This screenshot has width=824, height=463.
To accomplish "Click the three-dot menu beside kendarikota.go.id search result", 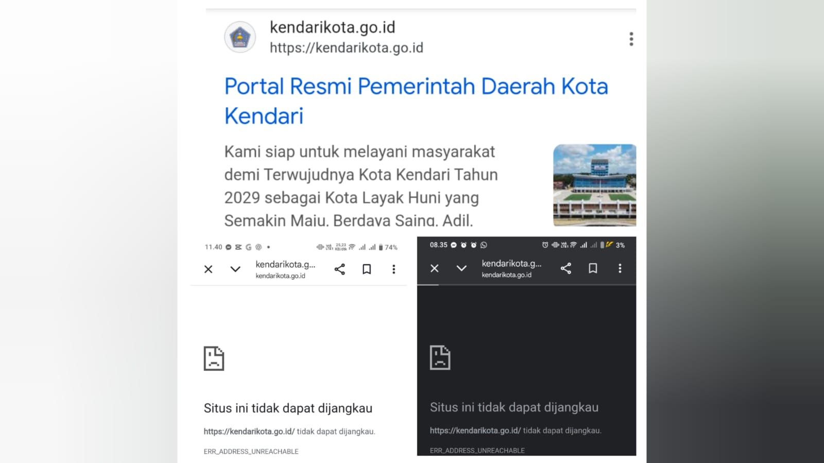I will click(631, 39).
